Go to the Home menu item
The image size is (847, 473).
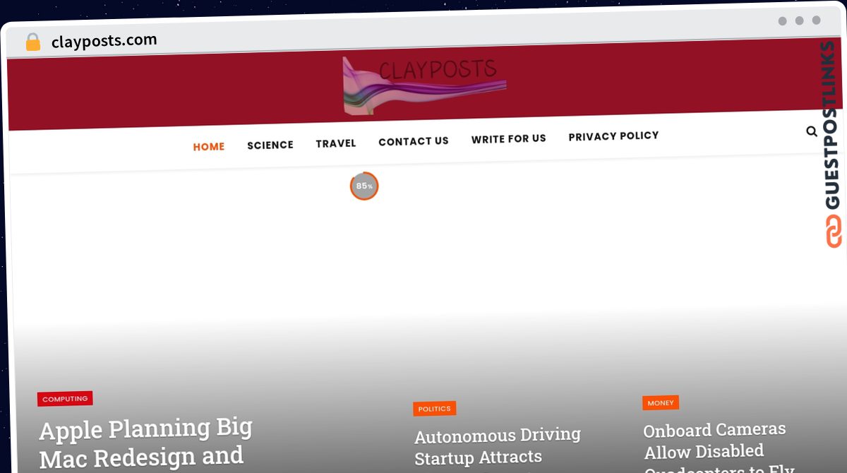click(209, 147)
